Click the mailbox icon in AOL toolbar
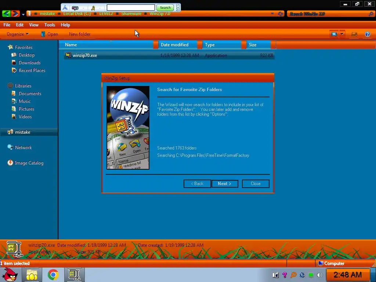The image size is (376, 282). click(x=75, y=8)
